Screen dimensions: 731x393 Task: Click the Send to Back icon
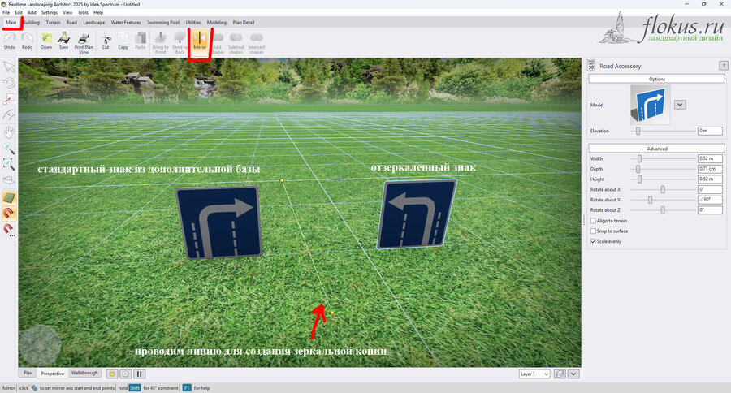click(x=180, y=43)
